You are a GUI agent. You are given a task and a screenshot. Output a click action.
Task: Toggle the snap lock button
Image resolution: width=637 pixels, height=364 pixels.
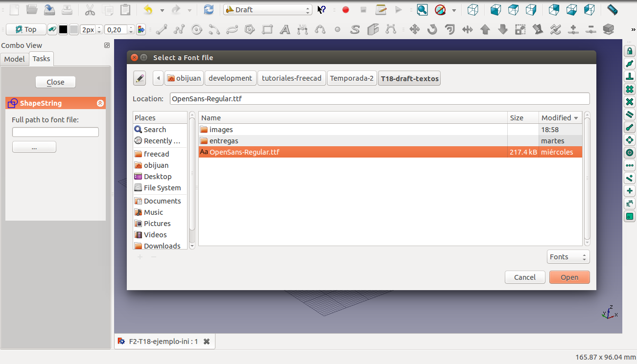(630, 51)
